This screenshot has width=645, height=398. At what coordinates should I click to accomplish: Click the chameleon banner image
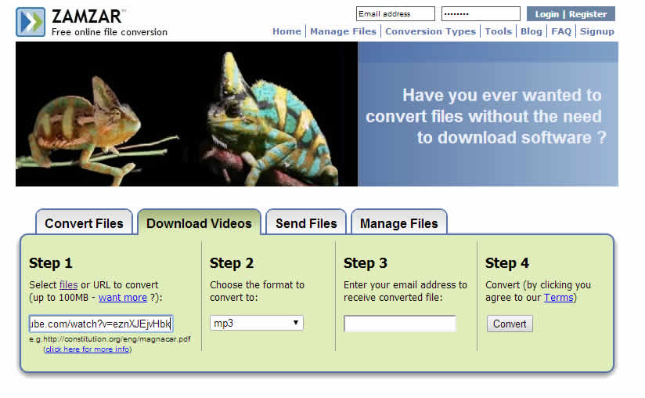pos(186,114)
